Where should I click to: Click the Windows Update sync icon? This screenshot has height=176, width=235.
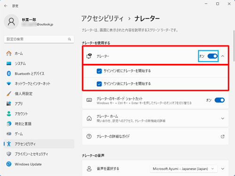click(9, 164)
